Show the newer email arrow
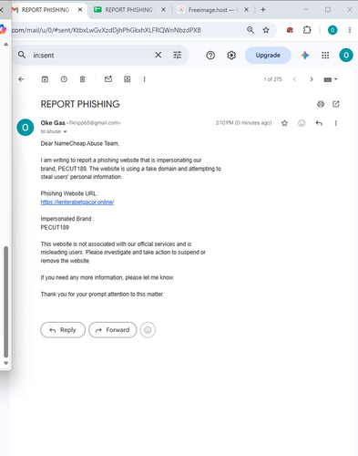 click(294, 79)
